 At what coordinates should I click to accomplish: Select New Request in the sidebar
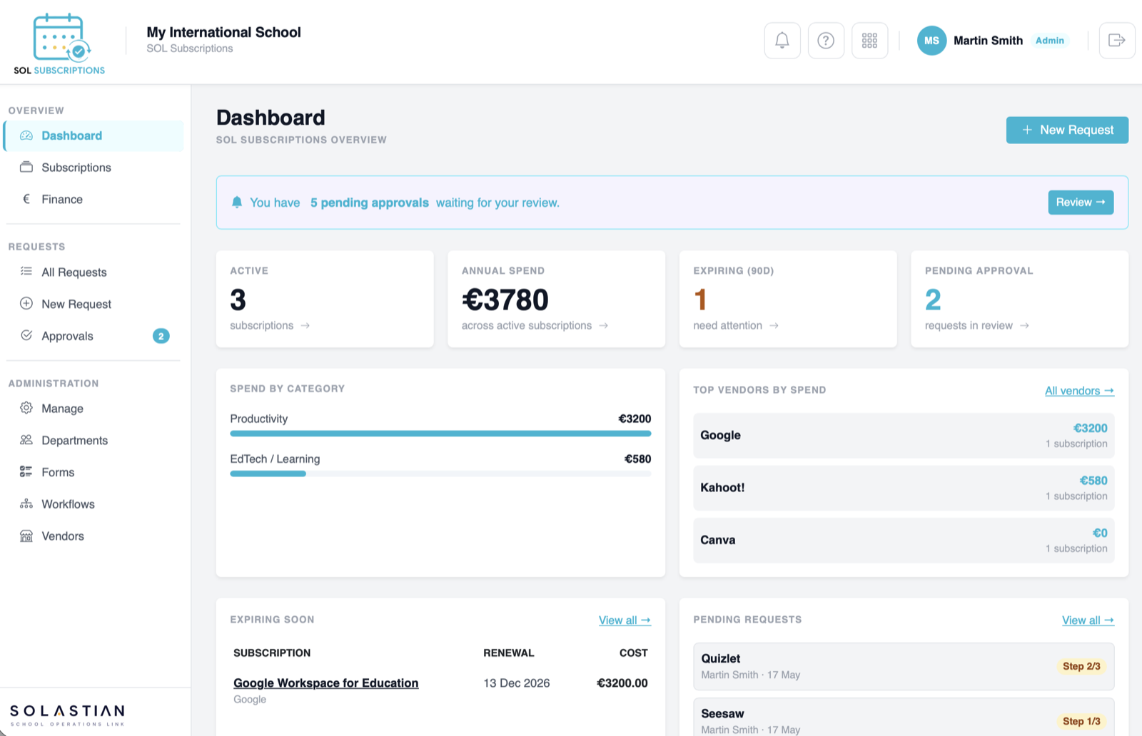(x=94, y=304)
